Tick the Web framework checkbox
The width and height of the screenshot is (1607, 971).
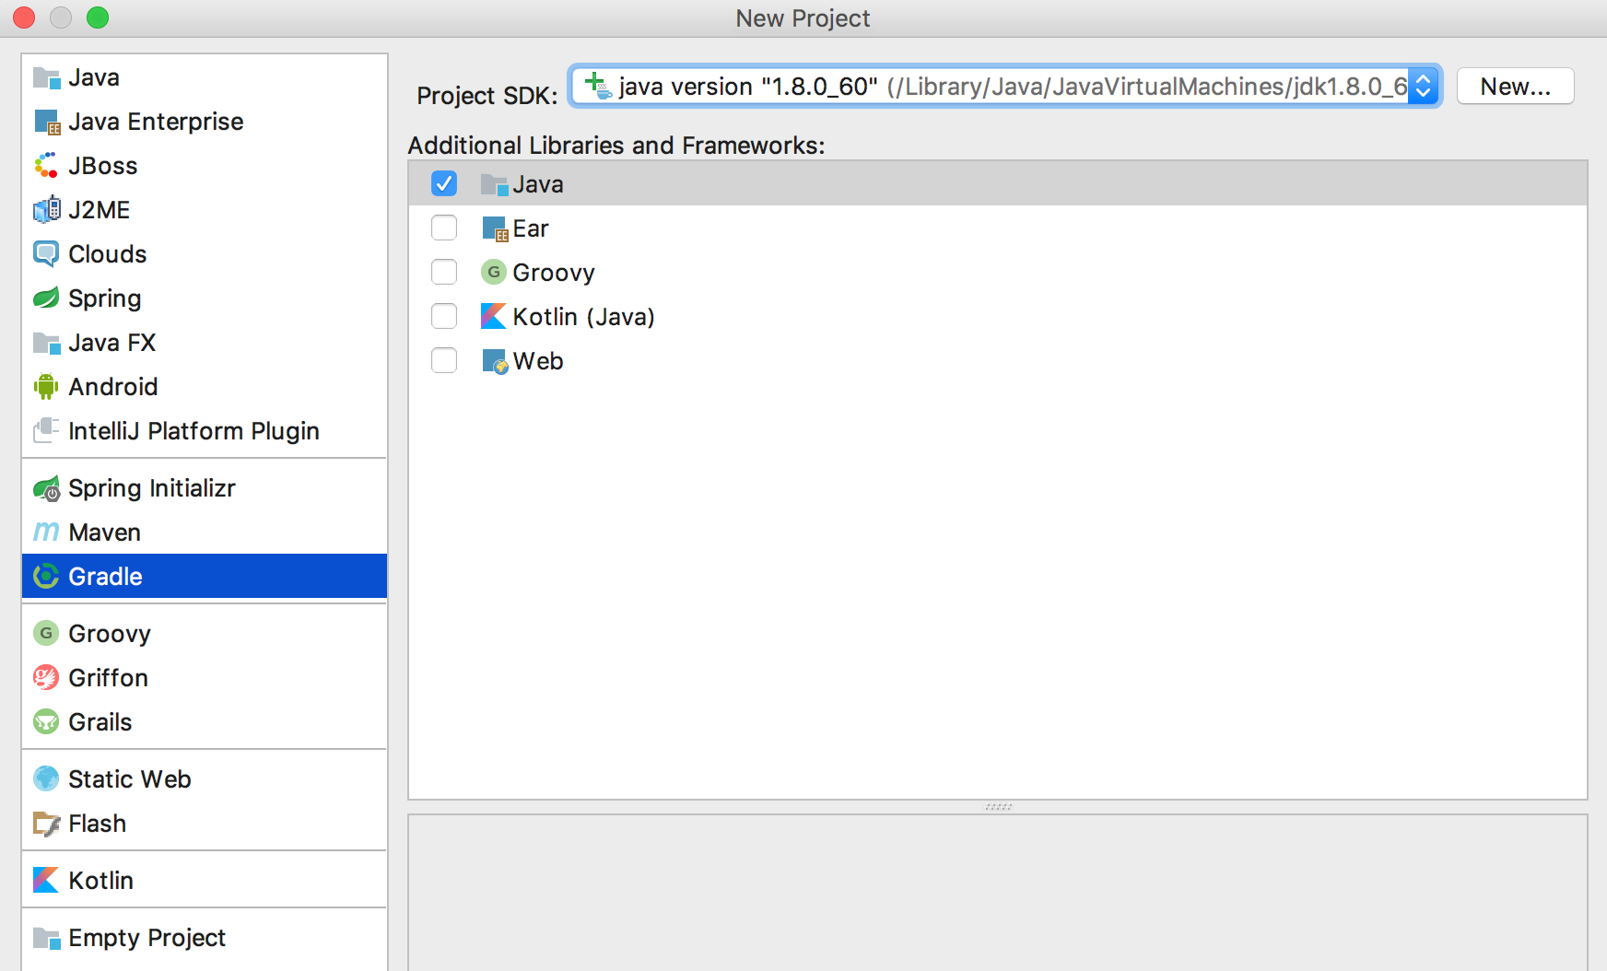tap(444, 361)
